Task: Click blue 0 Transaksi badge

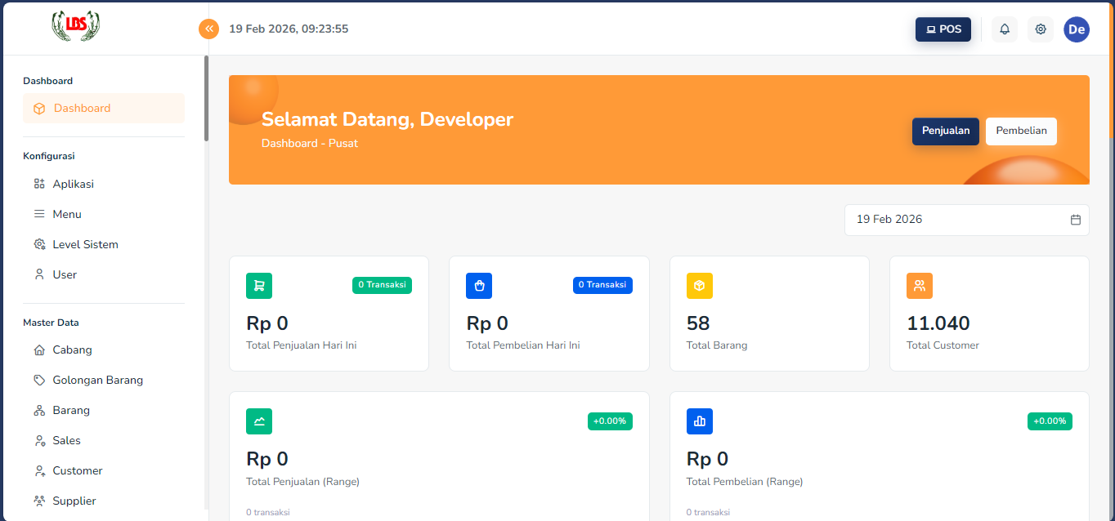Action: (x=602, y=285)
